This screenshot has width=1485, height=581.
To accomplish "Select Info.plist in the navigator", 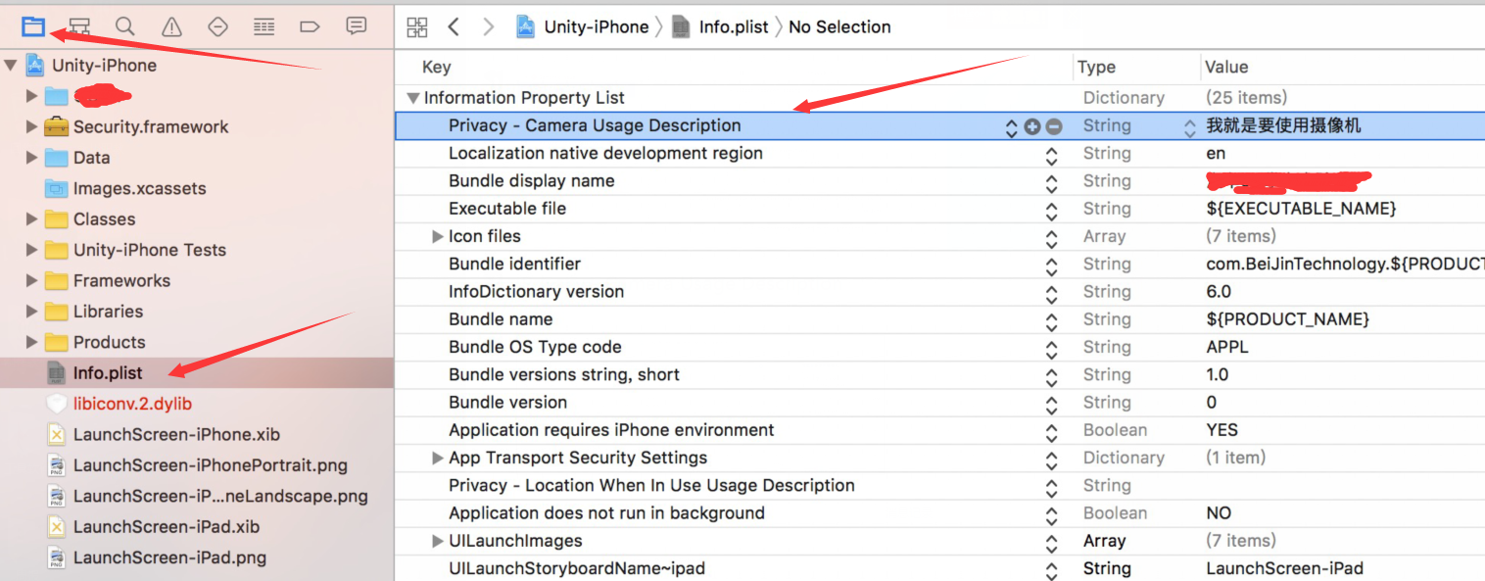I will (108, 373).
